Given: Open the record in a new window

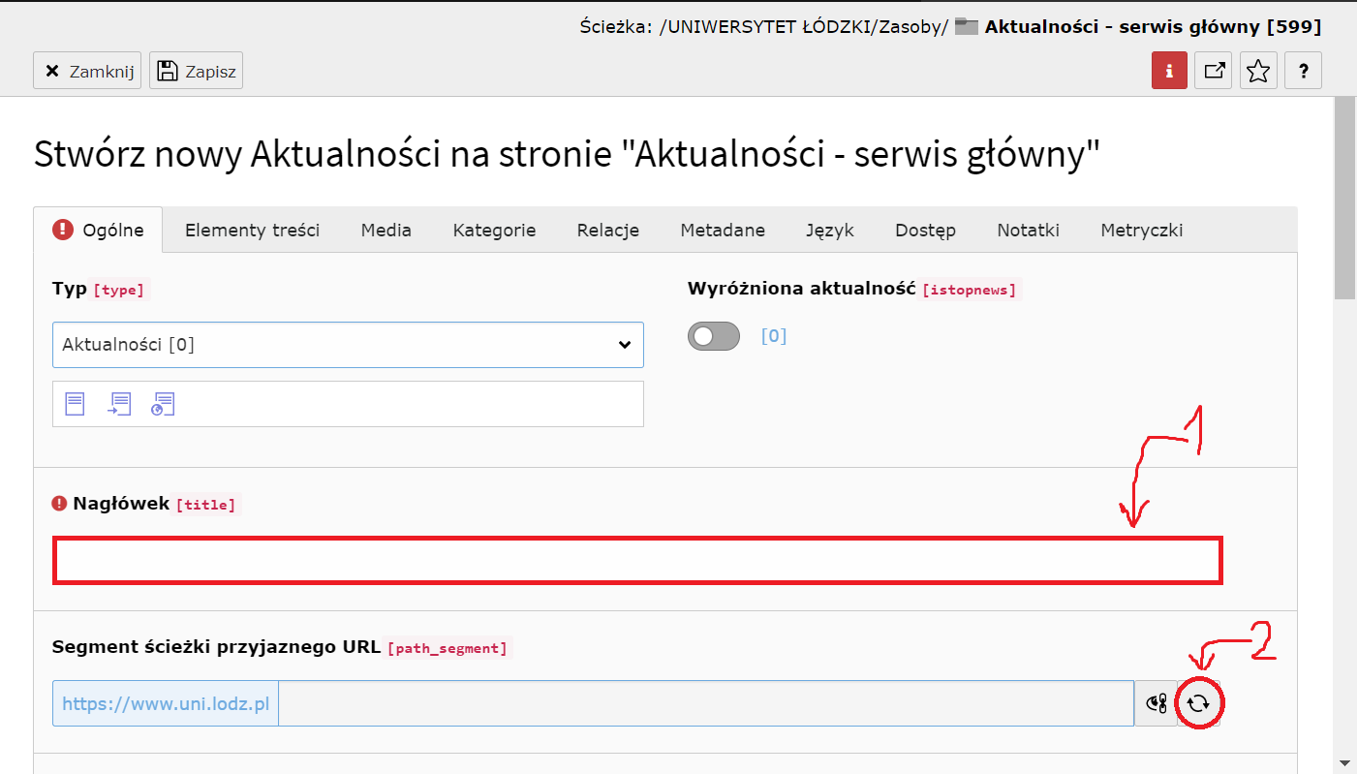Looking at the screenshot, I should 1214,71.
